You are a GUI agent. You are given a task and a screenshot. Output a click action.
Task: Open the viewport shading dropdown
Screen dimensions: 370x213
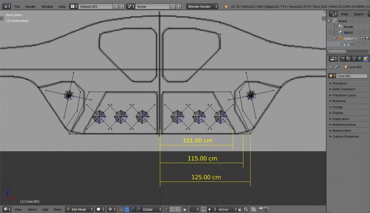100,209
